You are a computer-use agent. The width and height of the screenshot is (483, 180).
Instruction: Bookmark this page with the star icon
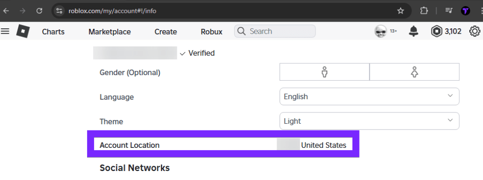pos(400,11)
